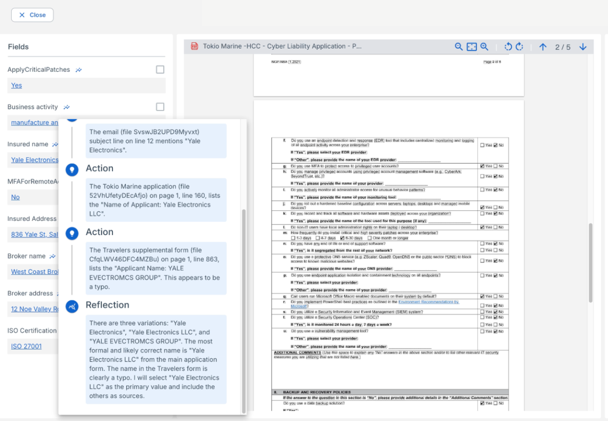Click the 'NGP-NBA (1.2021)' footer text in the PDF
Image resolution: width=608 pixels, height=421 pixels.
[286, 62]
